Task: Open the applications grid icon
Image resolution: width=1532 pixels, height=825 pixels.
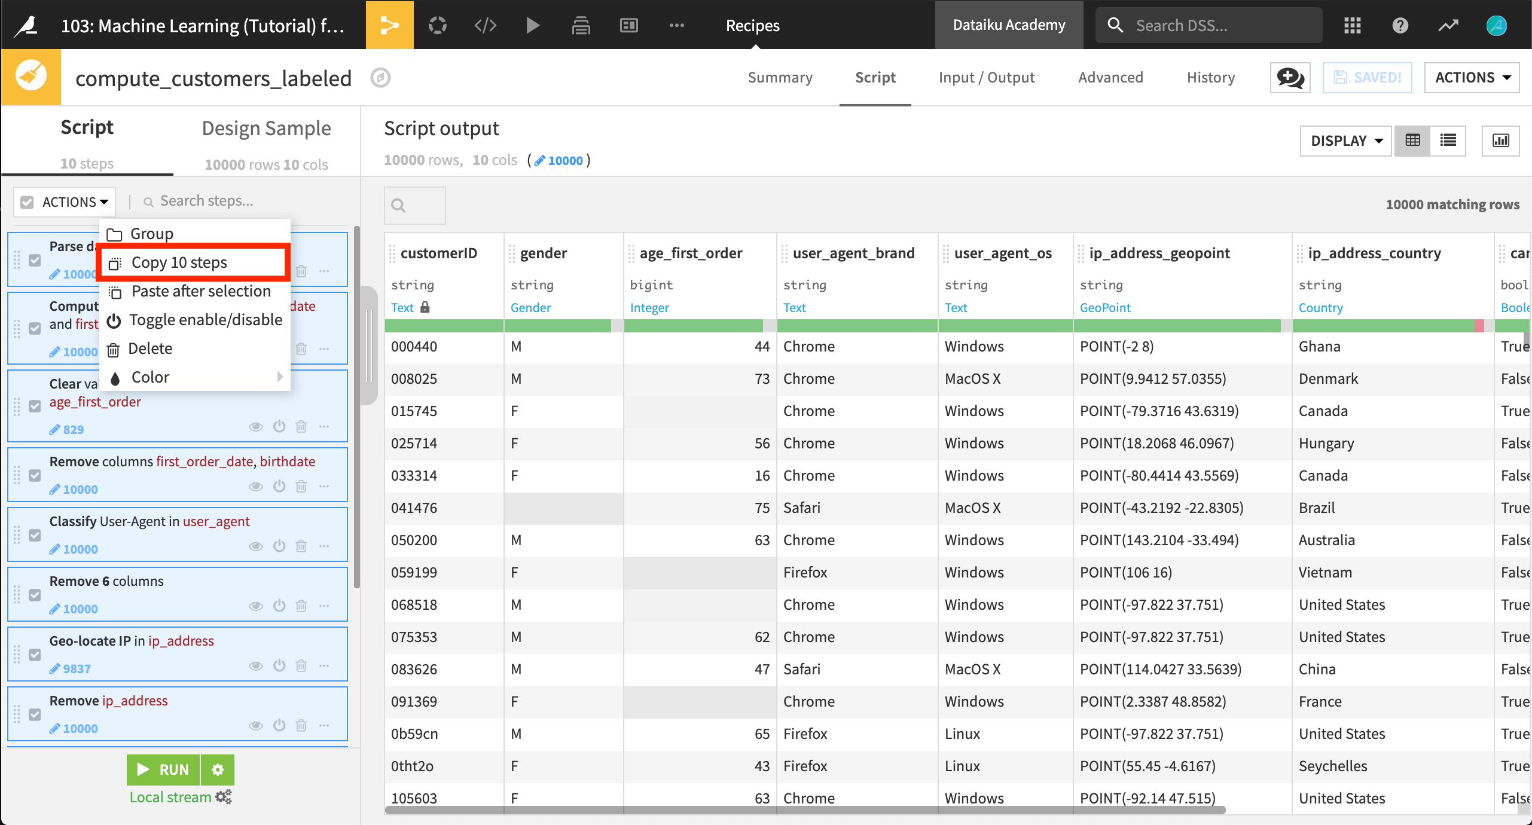Action: 1352,25
